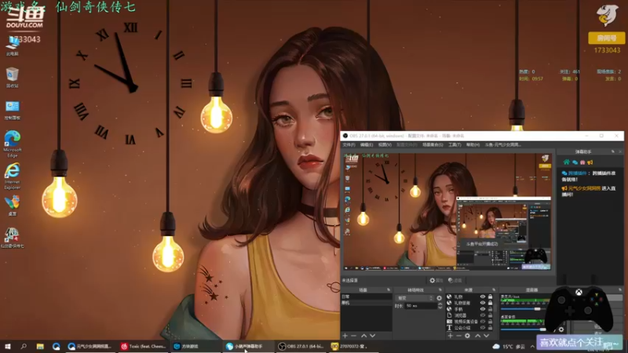Open the 渐变 transition type dropdown
The width and height of the screenshot is (628, 353).
coord(415,298)
